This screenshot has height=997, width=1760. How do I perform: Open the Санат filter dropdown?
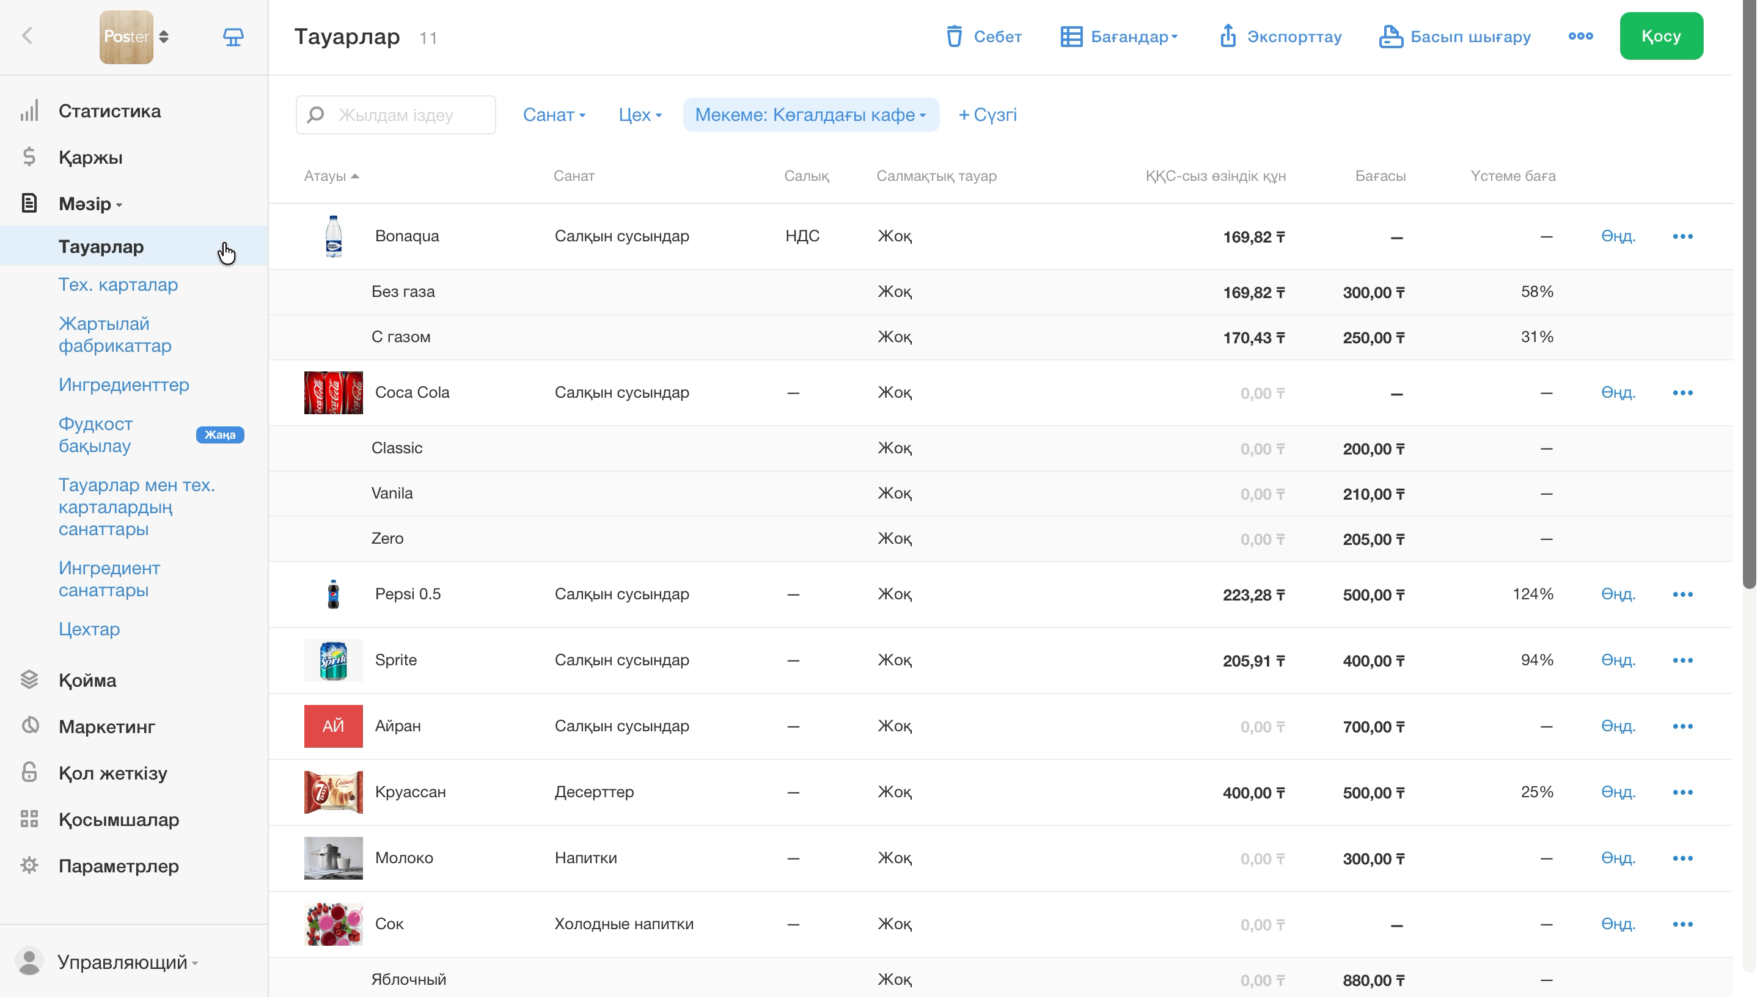pos(554,114)
